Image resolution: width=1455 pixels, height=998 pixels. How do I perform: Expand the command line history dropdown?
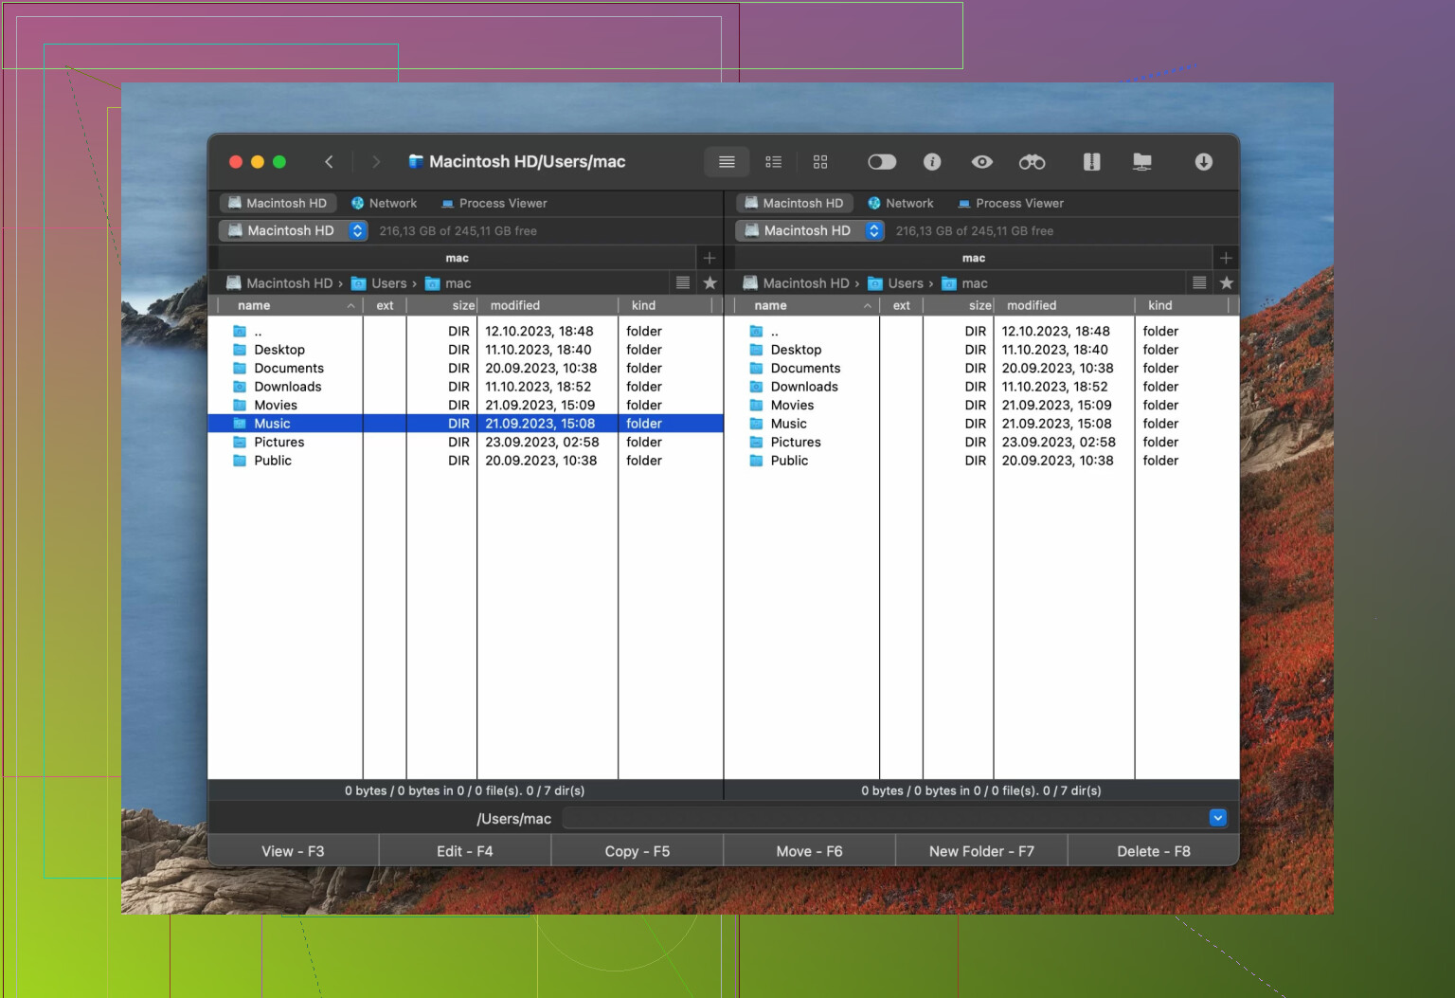pyautogui.click(x=1217, y=818)
